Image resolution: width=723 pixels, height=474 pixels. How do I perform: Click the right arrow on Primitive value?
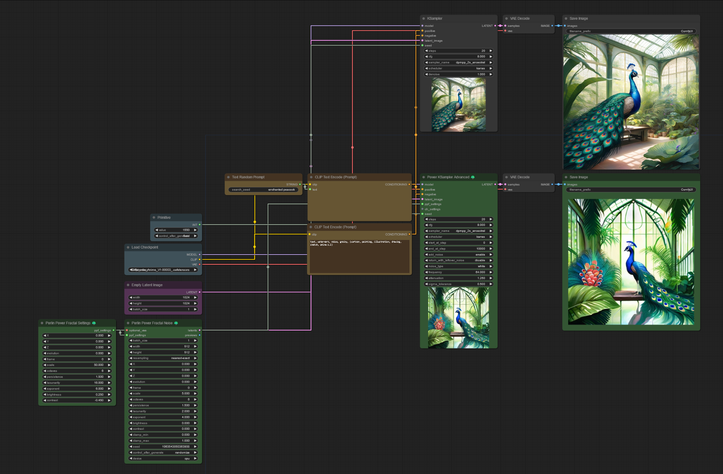195,230
